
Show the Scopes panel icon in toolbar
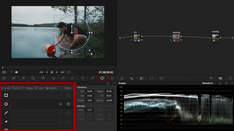220,78
